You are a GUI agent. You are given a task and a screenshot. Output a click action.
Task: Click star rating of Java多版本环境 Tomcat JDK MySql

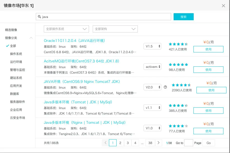pyautogui.click(x=178, y=106)
